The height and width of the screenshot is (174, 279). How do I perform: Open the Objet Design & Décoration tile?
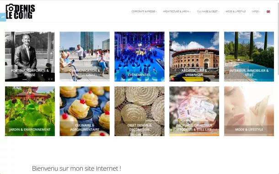pos(139,111)
